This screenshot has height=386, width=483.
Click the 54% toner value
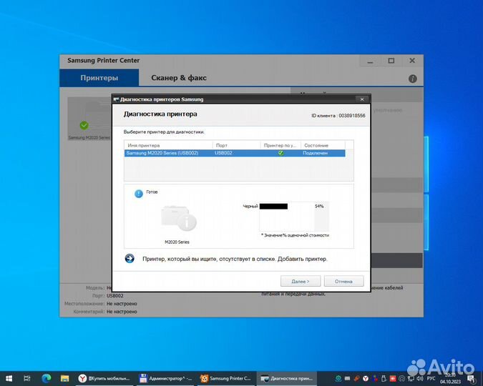[x=319, y=207]
